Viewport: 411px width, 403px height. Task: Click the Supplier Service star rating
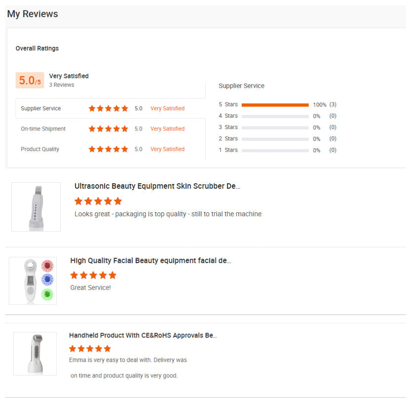pyautogui.click(x=108, y=108)
